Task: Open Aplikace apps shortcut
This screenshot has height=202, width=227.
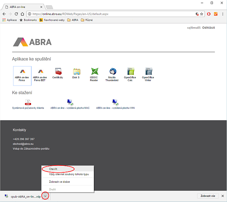Action: point(10,20)
